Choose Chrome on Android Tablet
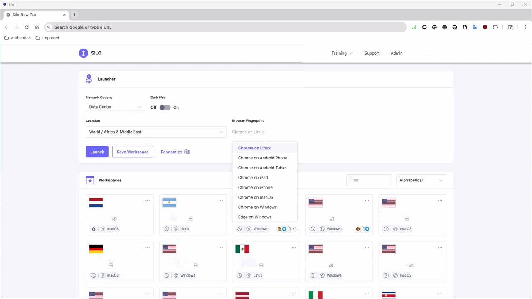The image size is (532, 299). point(265,168)
